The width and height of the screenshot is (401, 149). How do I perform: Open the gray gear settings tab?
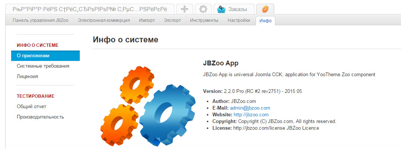[203, 9]
